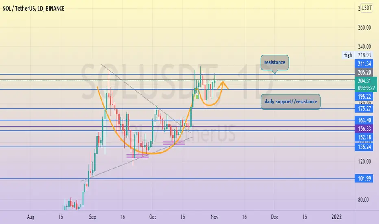This screenshot has width=379, height=224.
Task: Click the Nov date on time axis
Action: (214, 217)
